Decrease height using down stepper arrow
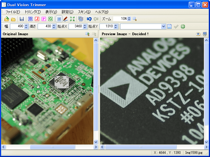 tap(54, 28)
